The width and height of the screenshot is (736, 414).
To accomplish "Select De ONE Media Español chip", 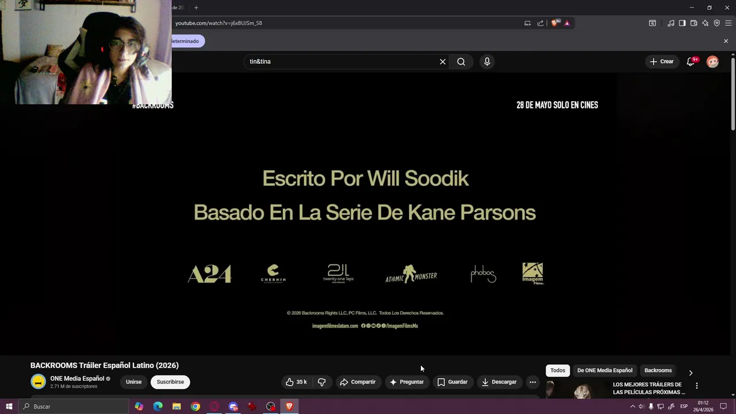I will tap(604, 370).
